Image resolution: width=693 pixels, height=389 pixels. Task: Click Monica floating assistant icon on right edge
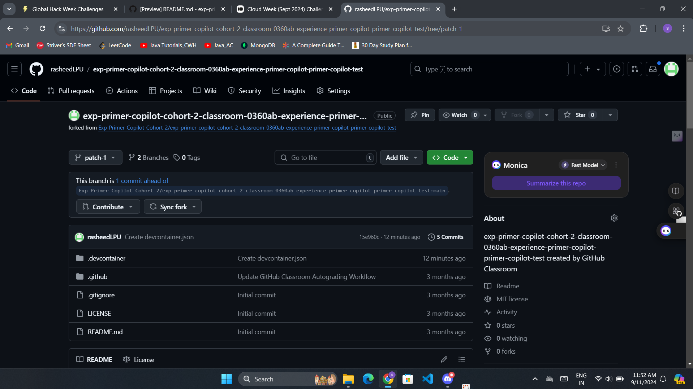pyautogui.click(x=666, y=231)
